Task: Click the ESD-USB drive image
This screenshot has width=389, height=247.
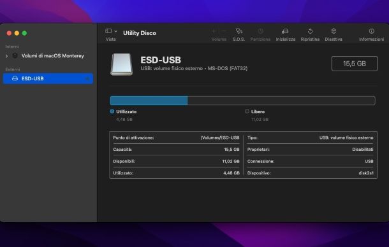Action: coord(121,64)
